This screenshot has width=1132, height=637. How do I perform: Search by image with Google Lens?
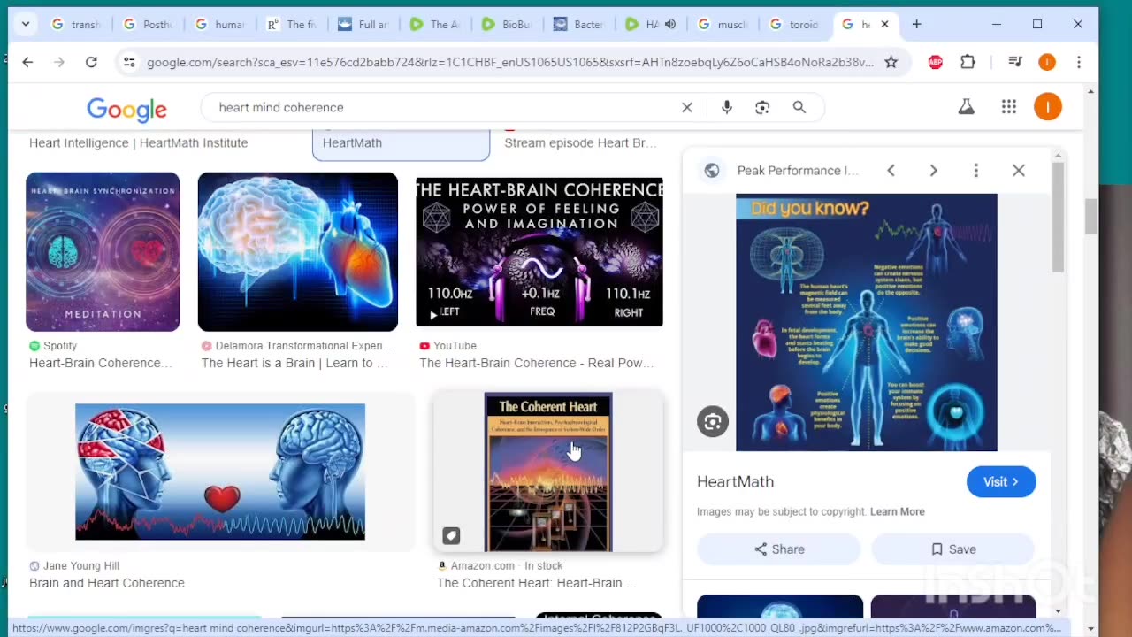coord(762,107)
